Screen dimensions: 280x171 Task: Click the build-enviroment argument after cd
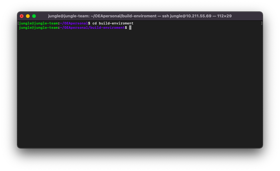[116, 23]
